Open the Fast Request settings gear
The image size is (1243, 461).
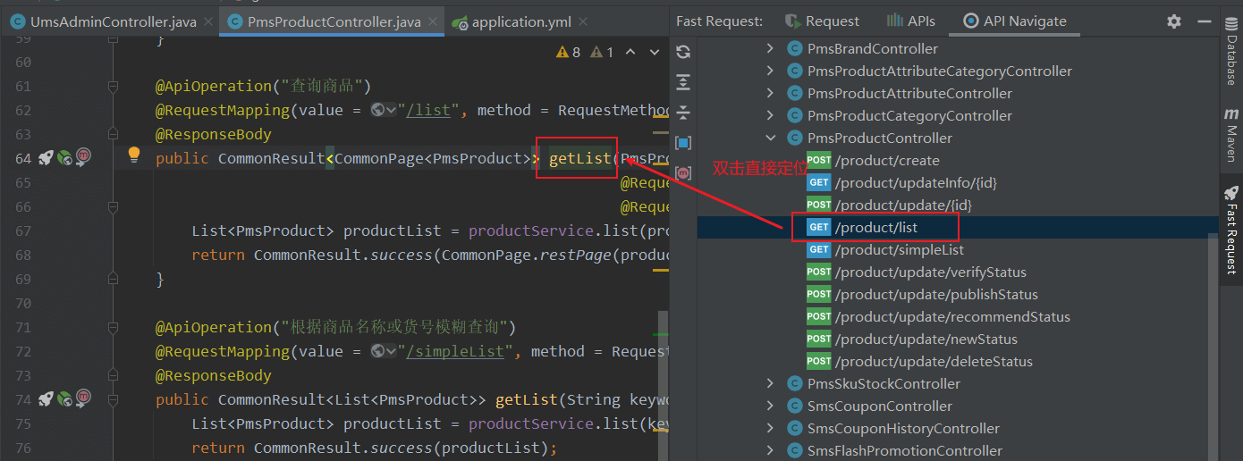click(1174, 21)
